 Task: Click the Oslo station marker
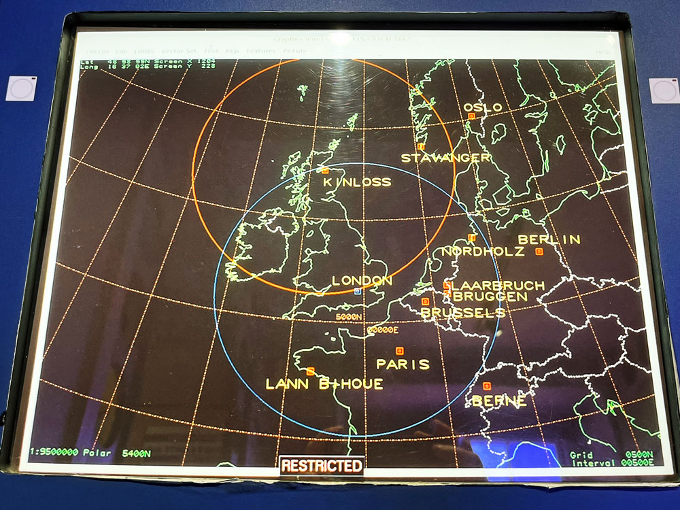471,116
